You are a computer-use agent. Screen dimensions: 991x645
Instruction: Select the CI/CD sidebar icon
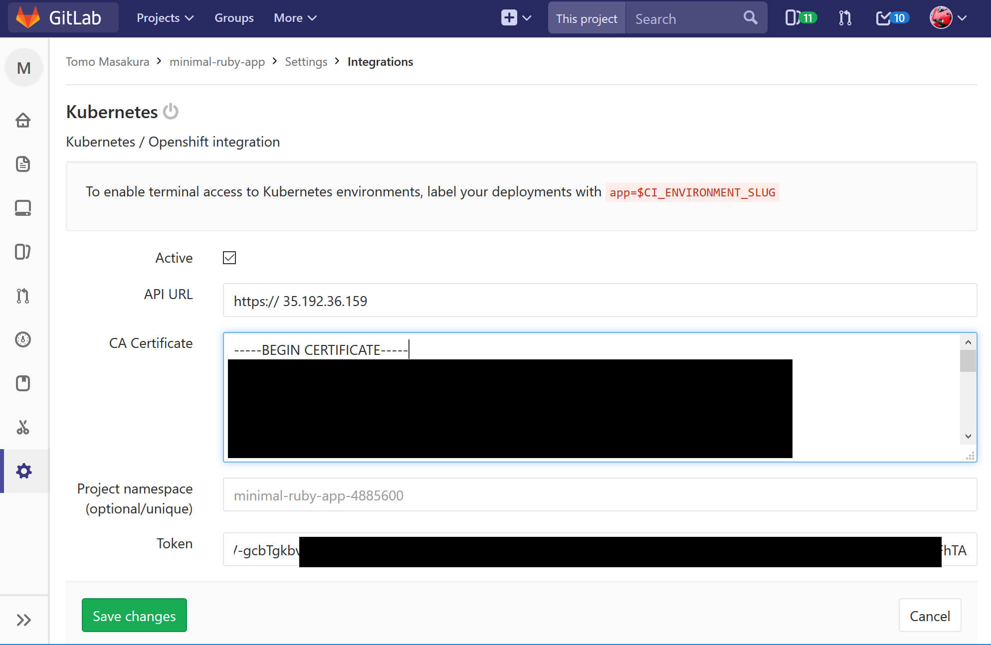(23, 208)
